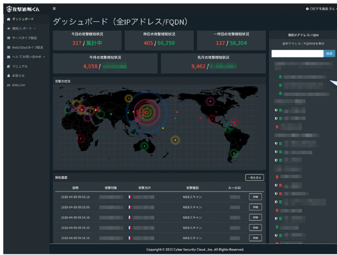Viewport: 337px width, 255px height.
Task: Click the 一覧を見る button in 検知履歴
Action: coord(254,178)
